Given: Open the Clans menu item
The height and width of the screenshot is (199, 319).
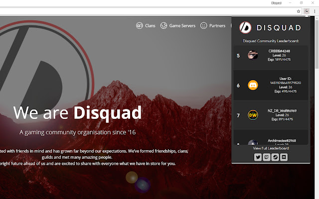Looking at the screenshot, I should (x=150, y=26).
